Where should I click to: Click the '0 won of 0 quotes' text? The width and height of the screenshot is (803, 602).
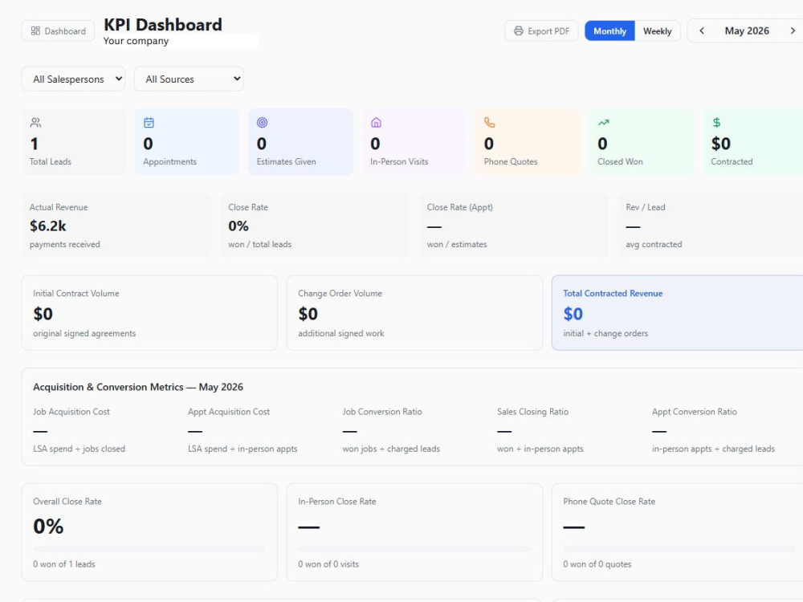point(597,564)
